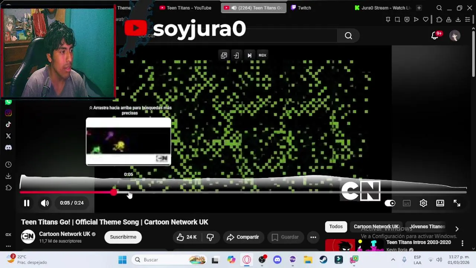This screenshot has width=476, height=268.
Task: Click the pin icon in browser toolbar
Action: (x=388, y=19)
